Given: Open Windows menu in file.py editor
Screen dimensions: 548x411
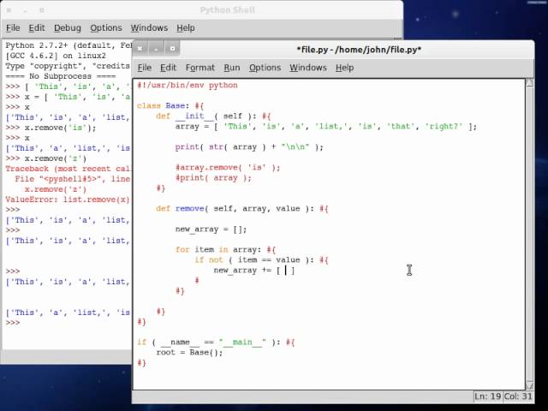Looking at the screenshot, I should tap(308, 68).
